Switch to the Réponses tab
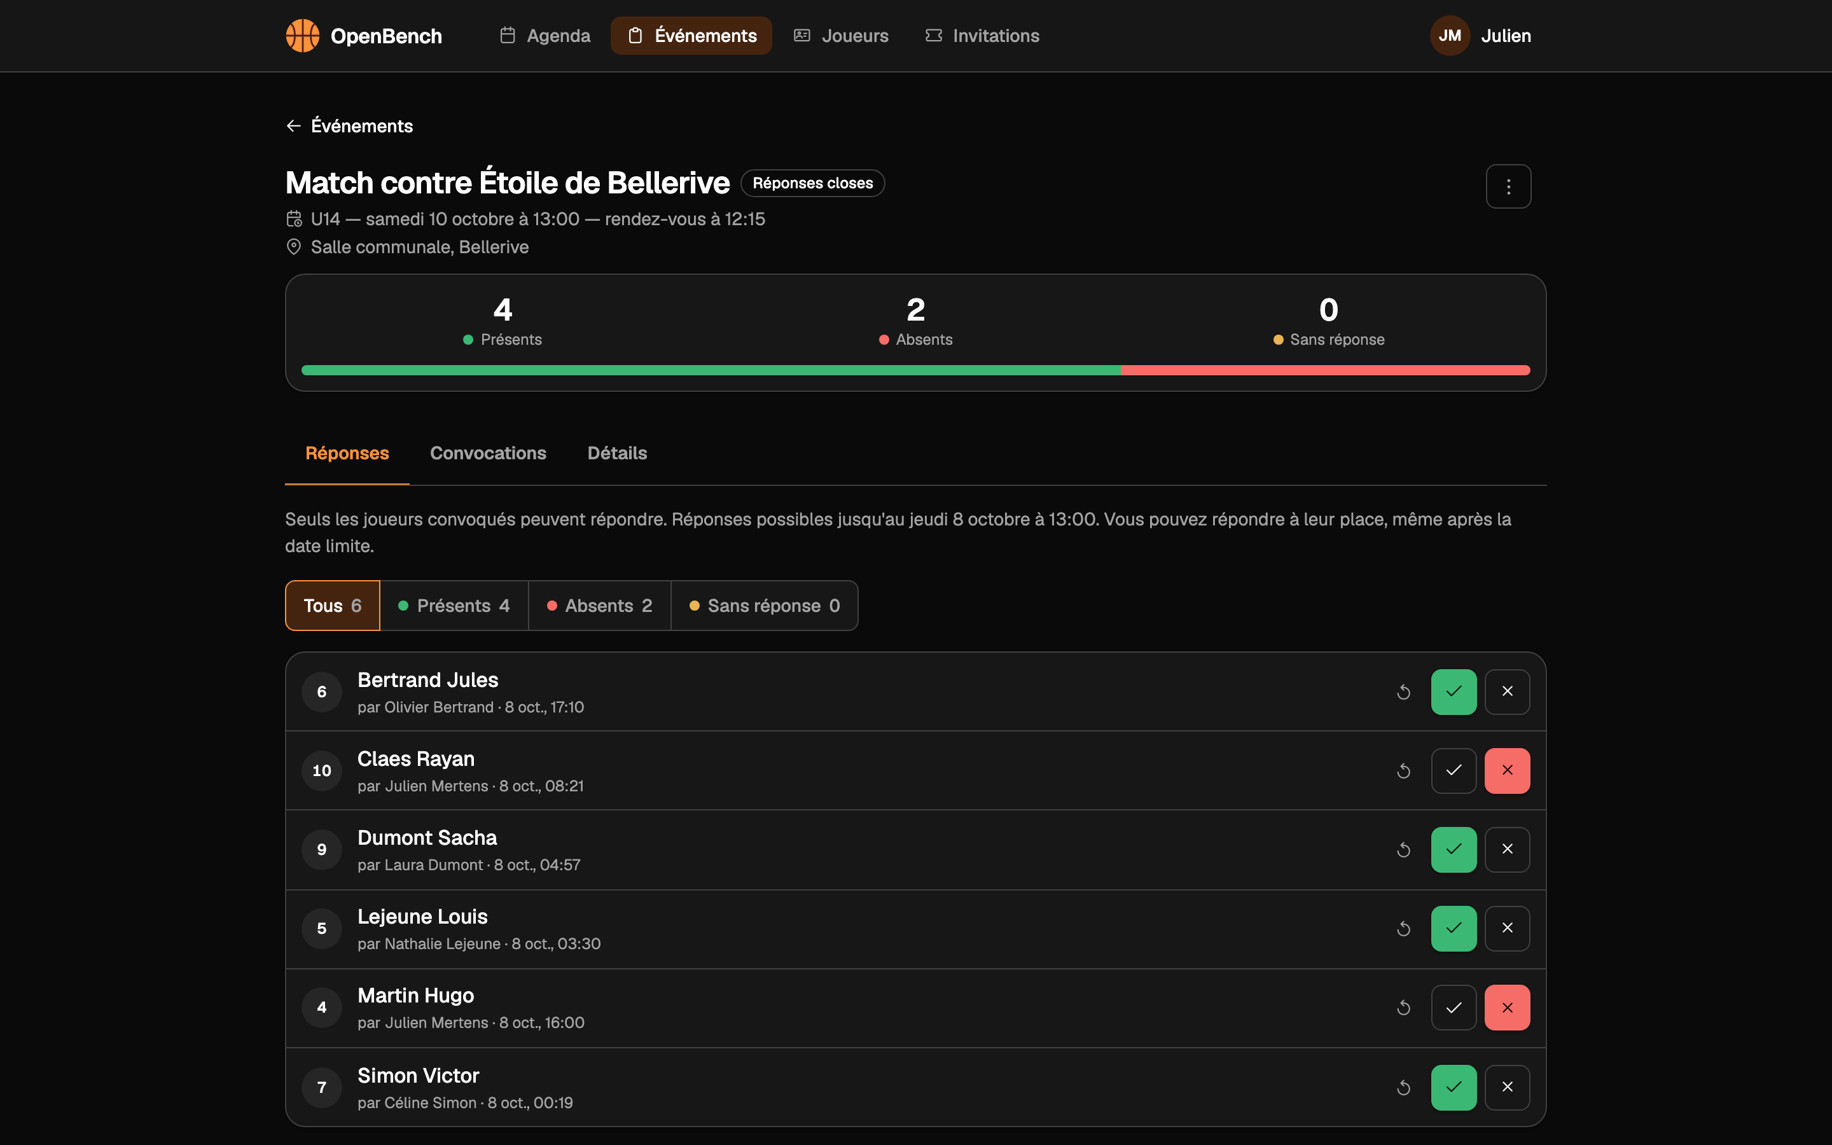Image resolution: width=1832 pixels, height=1145 pixels. click(347, 453)
